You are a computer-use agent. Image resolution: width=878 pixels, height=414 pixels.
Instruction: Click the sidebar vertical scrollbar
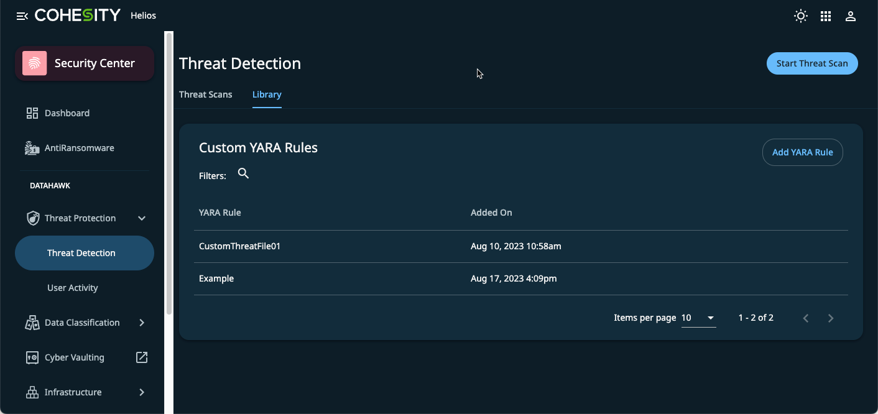click(169, 174)
